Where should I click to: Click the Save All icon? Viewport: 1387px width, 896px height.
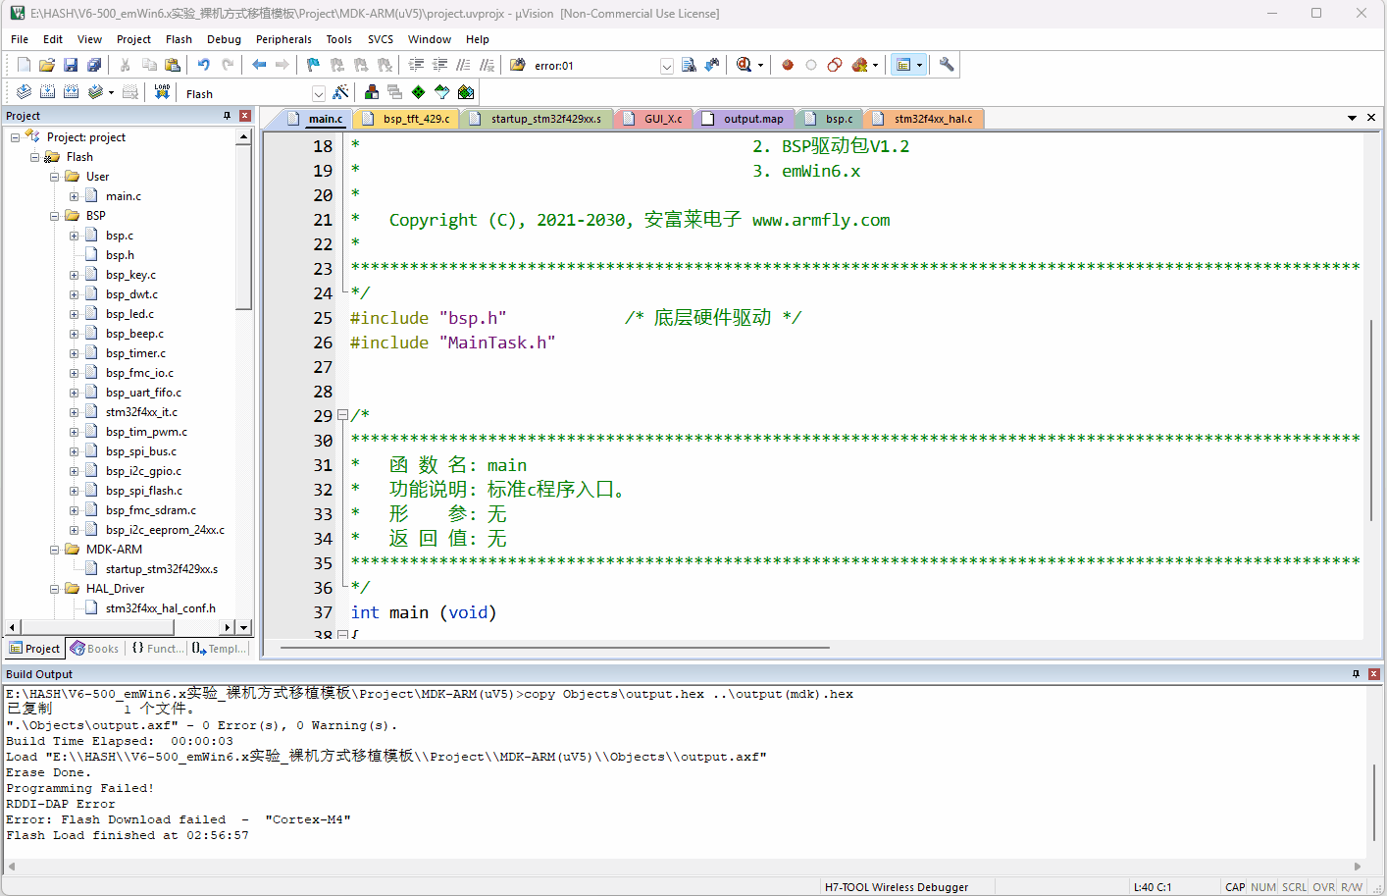point(94,65)
